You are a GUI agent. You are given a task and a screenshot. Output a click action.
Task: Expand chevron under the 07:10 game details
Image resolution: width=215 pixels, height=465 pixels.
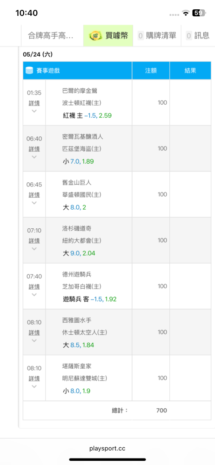tap(34, 248)
